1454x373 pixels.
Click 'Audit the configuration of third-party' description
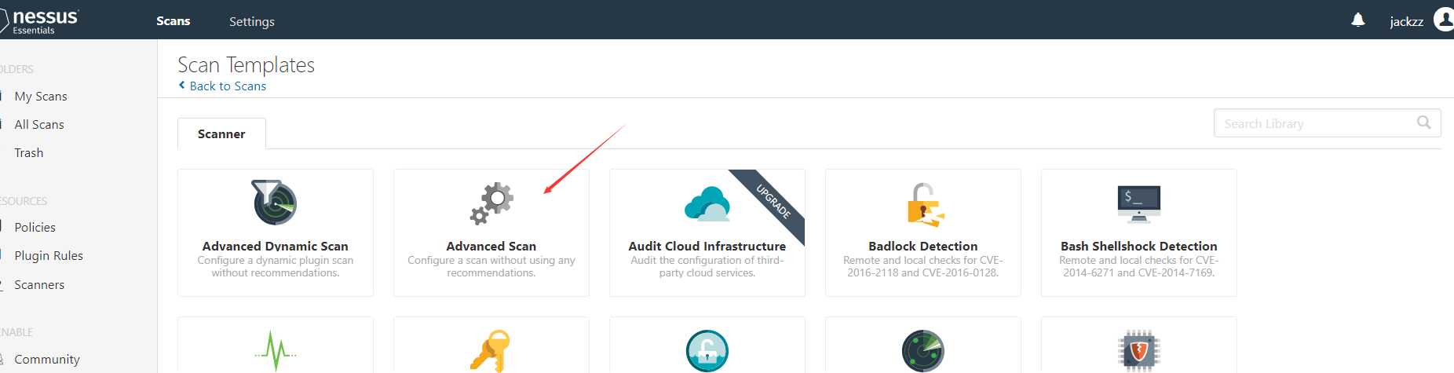pyautogui.click(x=707, y=266)
